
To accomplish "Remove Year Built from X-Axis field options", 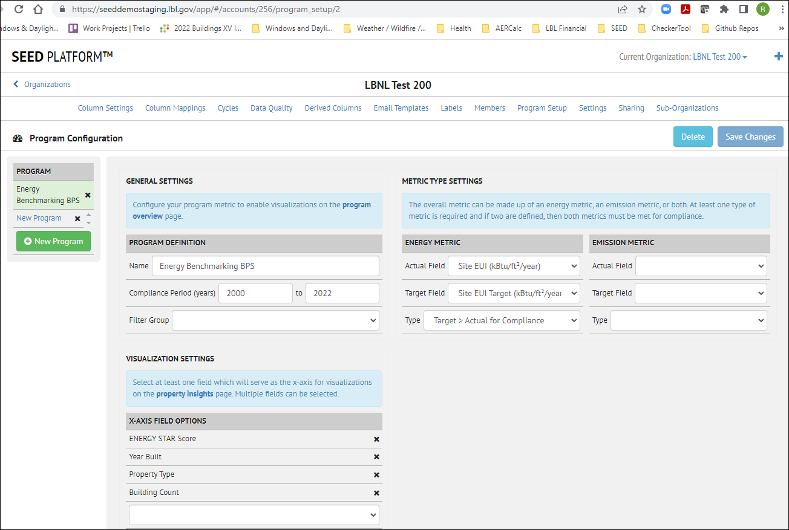I will tap(376, 457).
